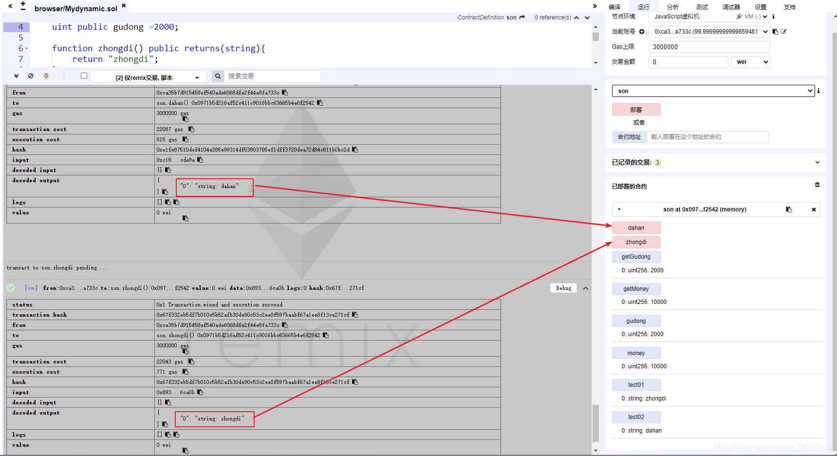Image resolution: width=837 pixels, height=456 pixels.
Task: Collapse the zhongdi transaction details
Action: click(586, 288)
